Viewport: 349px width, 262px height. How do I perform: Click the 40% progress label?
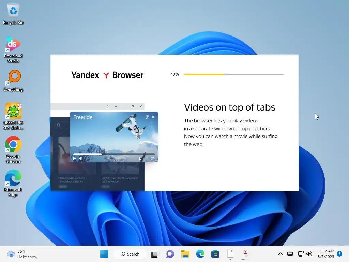click(174, 74)
